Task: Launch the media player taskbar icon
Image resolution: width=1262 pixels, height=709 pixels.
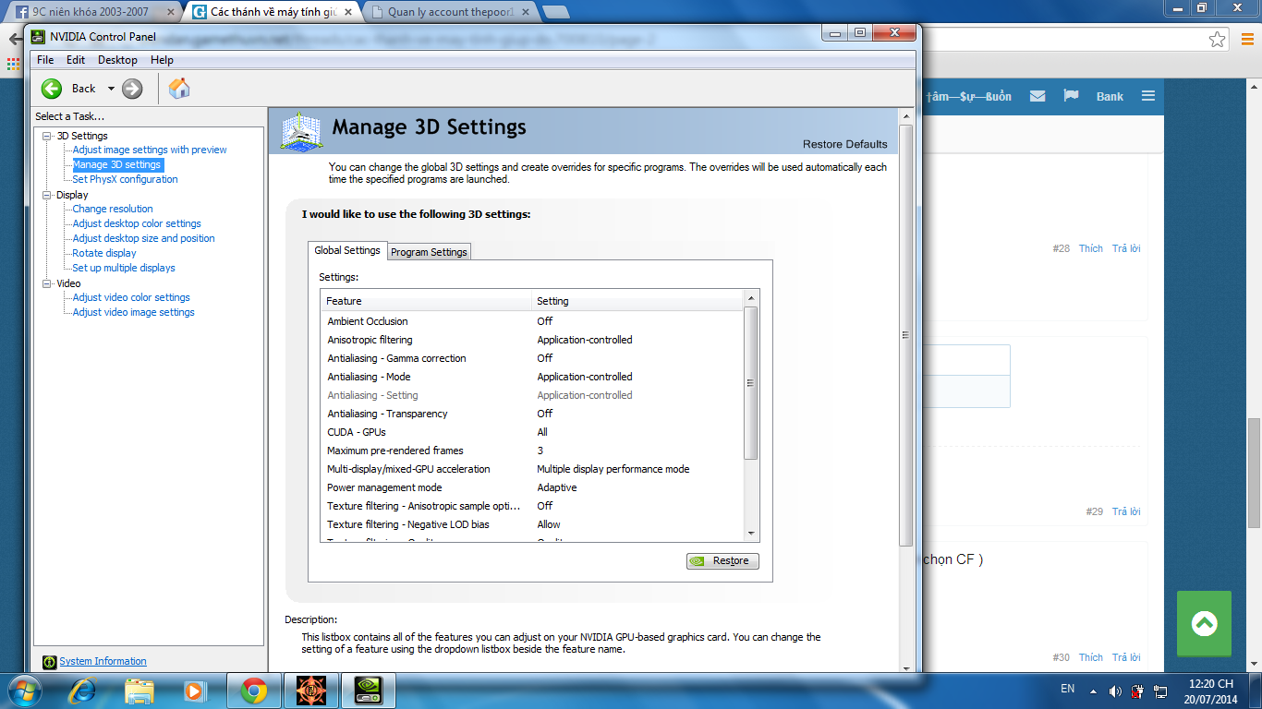Action: [194, 691]
